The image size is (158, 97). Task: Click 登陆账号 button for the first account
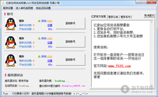pos(70,23)
